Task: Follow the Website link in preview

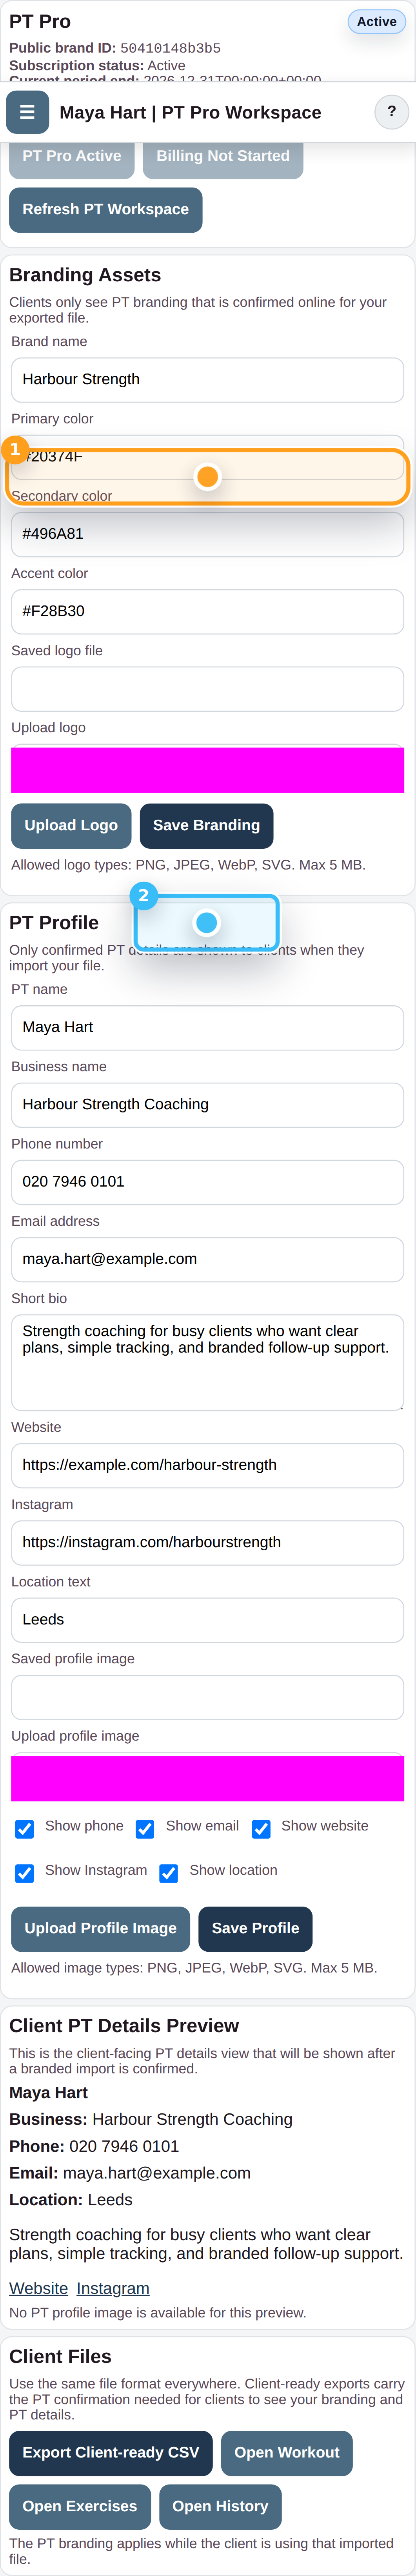Action: [38, 2288]
